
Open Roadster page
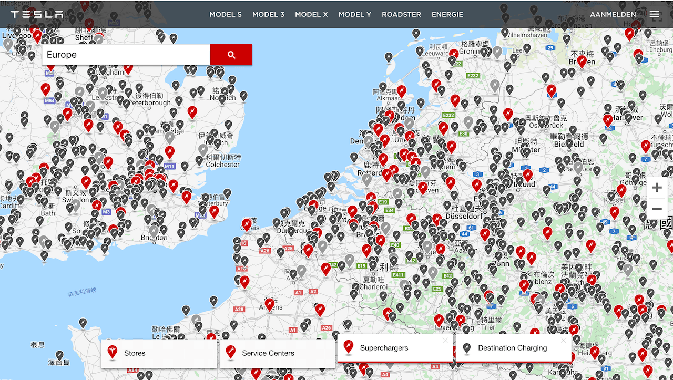click(x=401, y=14)
